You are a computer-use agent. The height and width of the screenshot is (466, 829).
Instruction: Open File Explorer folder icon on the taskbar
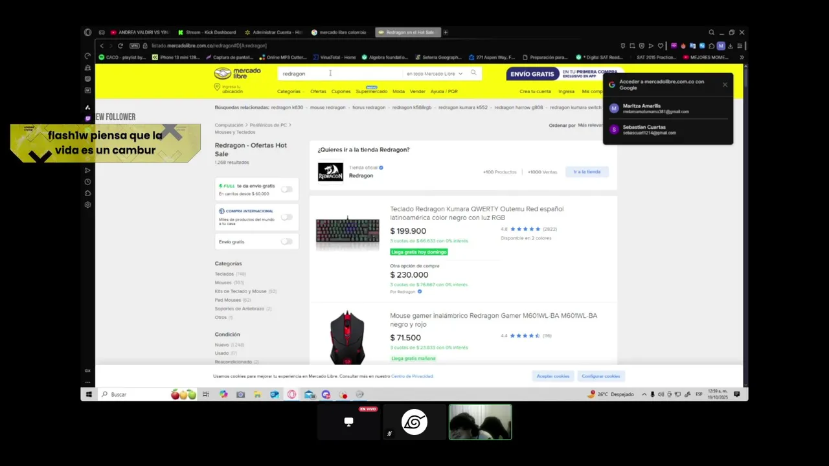coord(257,394)
